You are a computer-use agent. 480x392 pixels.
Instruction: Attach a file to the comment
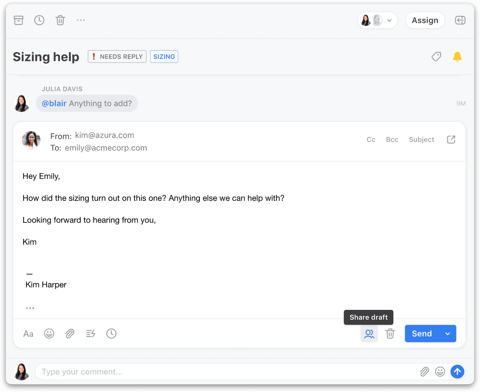click(424, 372)
